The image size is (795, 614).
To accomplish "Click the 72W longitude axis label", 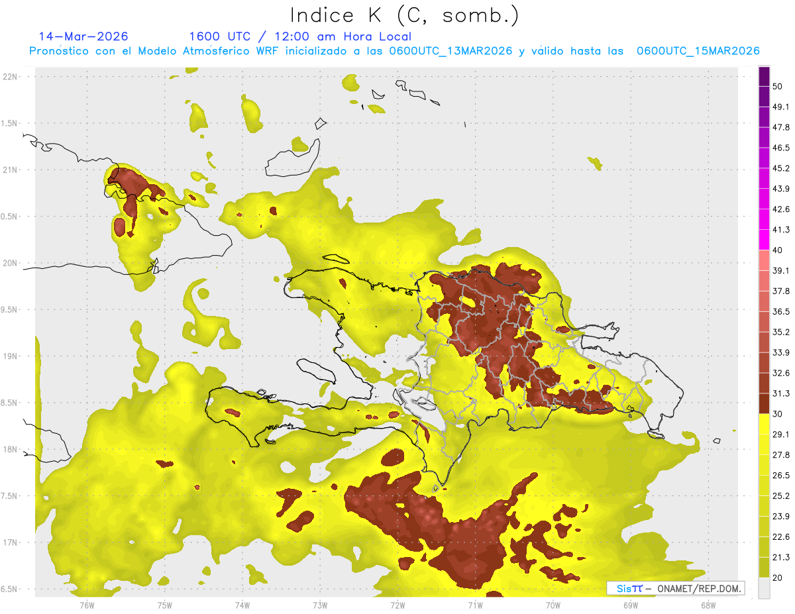I will (x=397, y=605).
